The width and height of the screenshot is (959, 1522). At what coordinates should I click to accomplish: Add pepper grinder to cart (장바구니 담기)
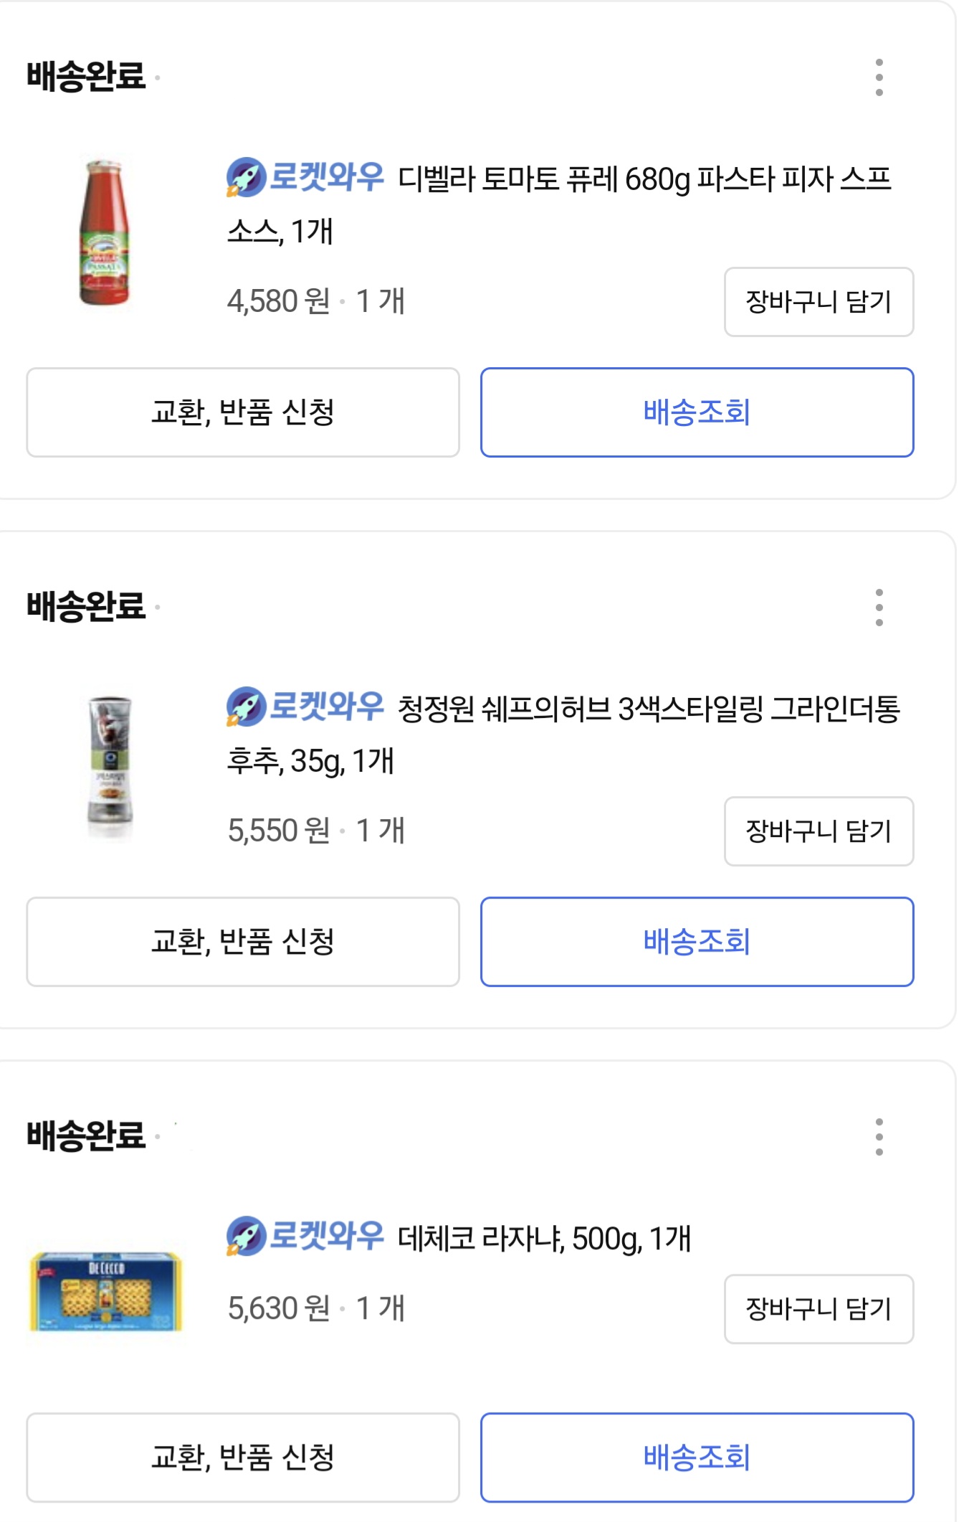click(x=819, y=831)
